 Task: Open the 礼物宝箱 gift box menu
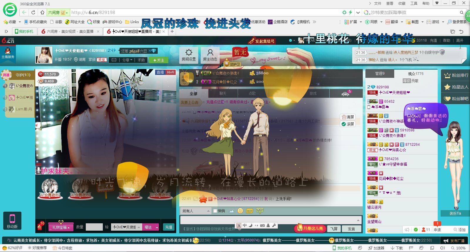[61, 227]
